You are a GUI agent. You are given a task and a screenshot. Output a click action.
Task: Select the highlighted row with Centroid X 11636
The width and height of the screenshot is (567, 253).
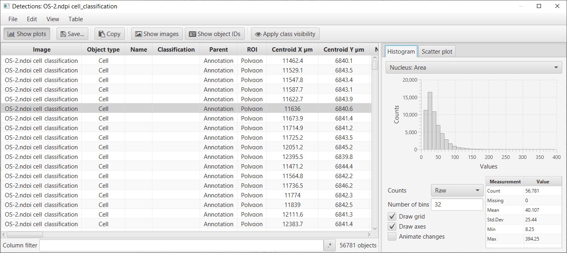(x=186, y=109)
